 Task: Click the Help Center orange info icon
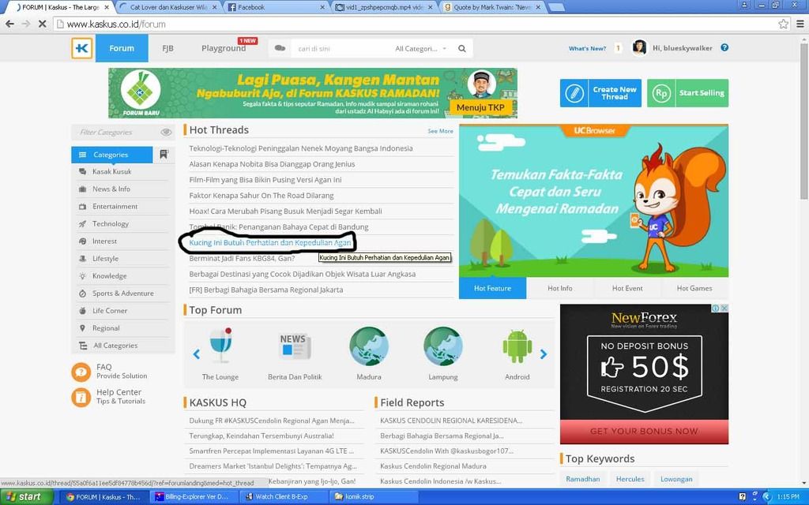point(81,397)
